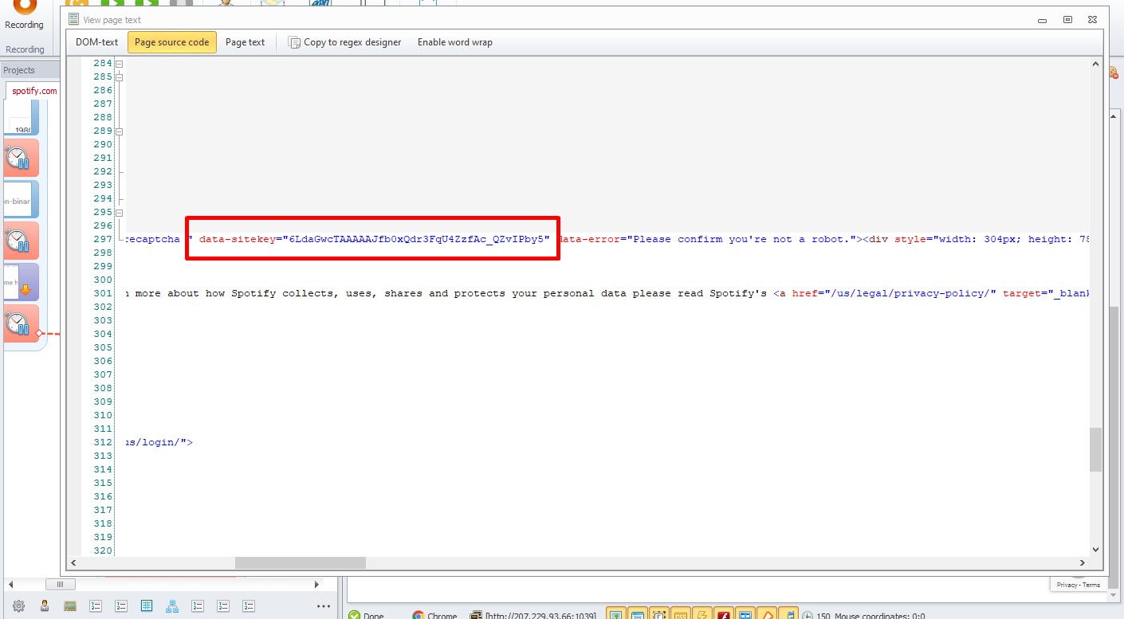Enable word wrap in the source viewer

[x=455, y=42]
